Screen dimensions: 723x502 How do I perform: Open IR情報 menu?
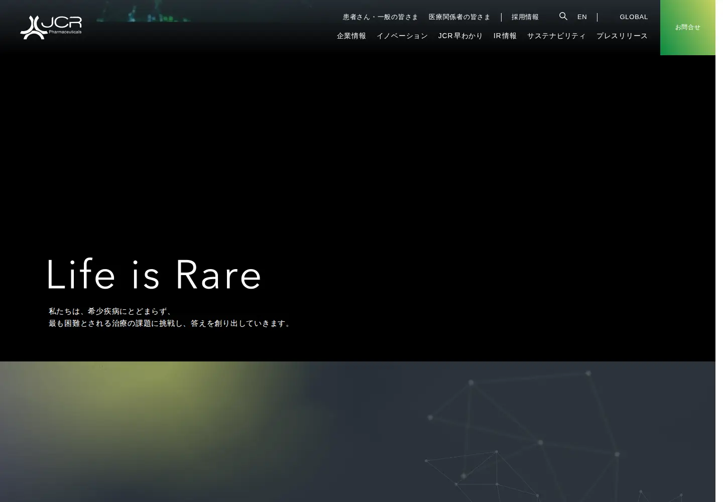click(505, 36)
